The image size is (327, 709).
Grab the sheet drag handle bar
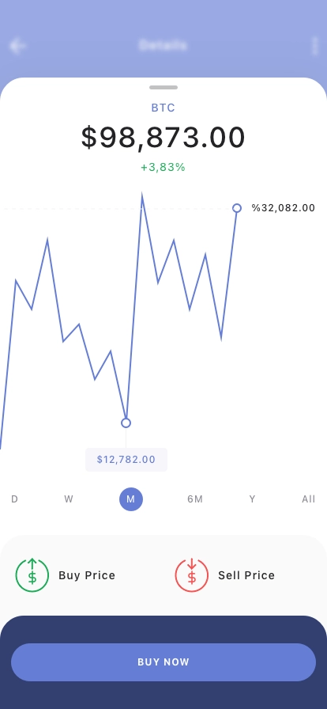point(163,87)
